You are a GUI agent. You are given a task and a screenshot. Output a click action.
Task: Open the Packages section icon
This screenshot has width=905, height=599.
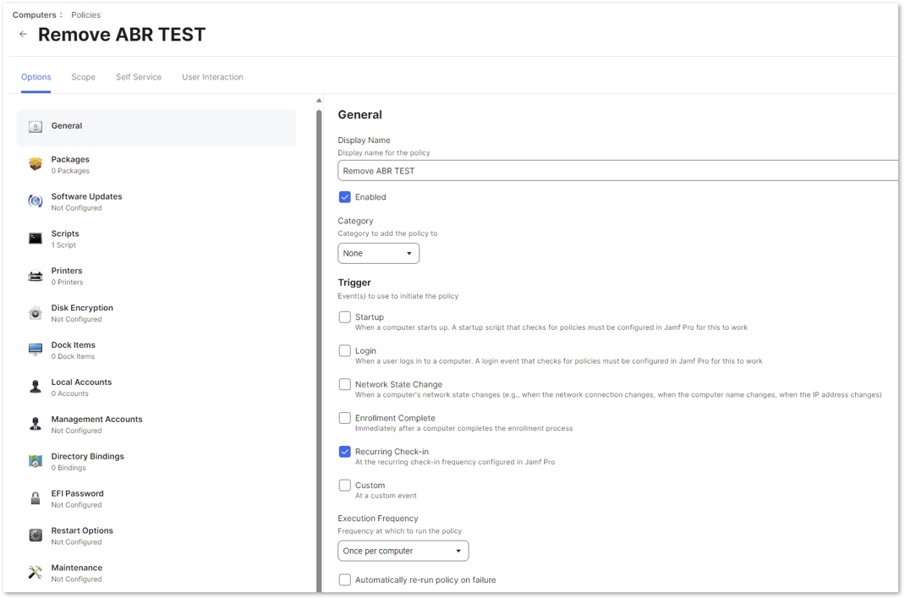click(x=36, y=164)
